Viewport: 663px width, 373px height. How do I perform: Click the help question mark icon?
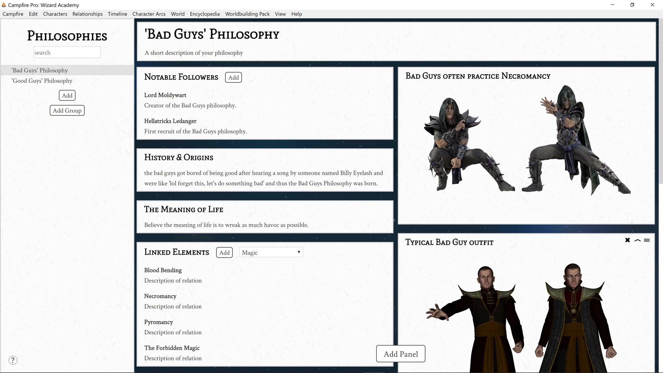(x=13, y=360)
